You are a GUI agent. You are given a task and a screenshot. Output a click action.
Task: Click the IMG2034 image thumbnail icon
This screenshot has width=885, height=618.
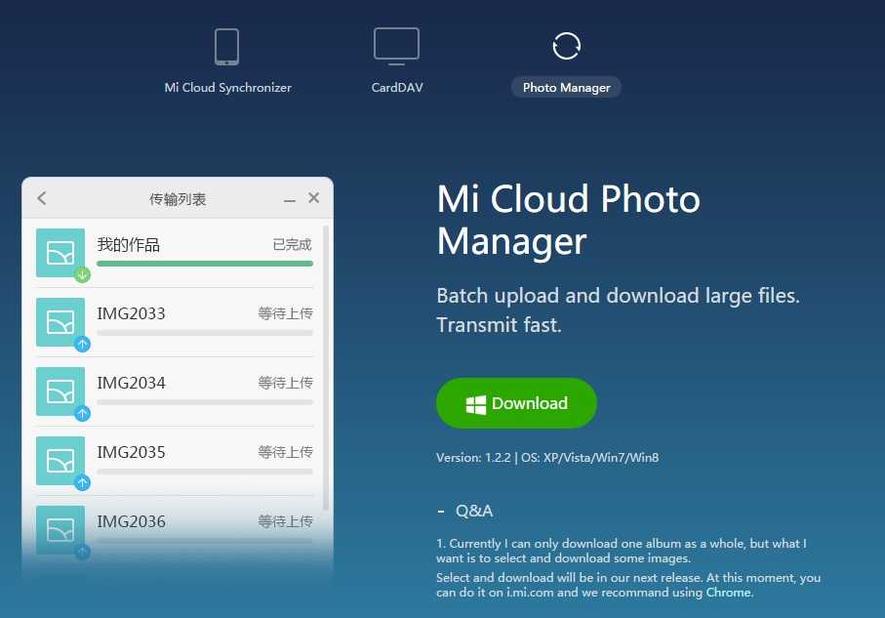click(x=60, y=391)
